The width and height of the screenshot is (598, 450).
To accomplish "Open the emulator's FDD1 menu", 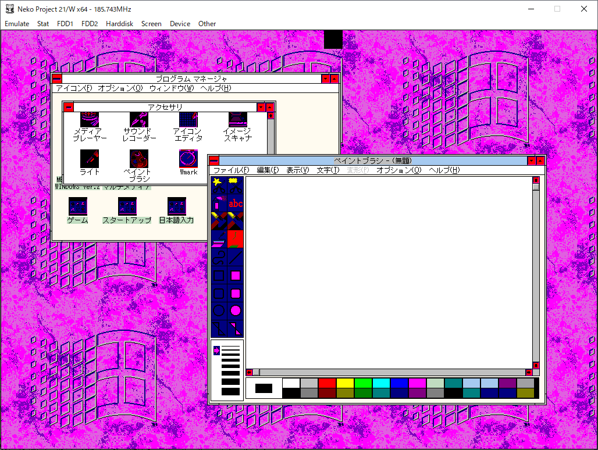I will (65, 24).
